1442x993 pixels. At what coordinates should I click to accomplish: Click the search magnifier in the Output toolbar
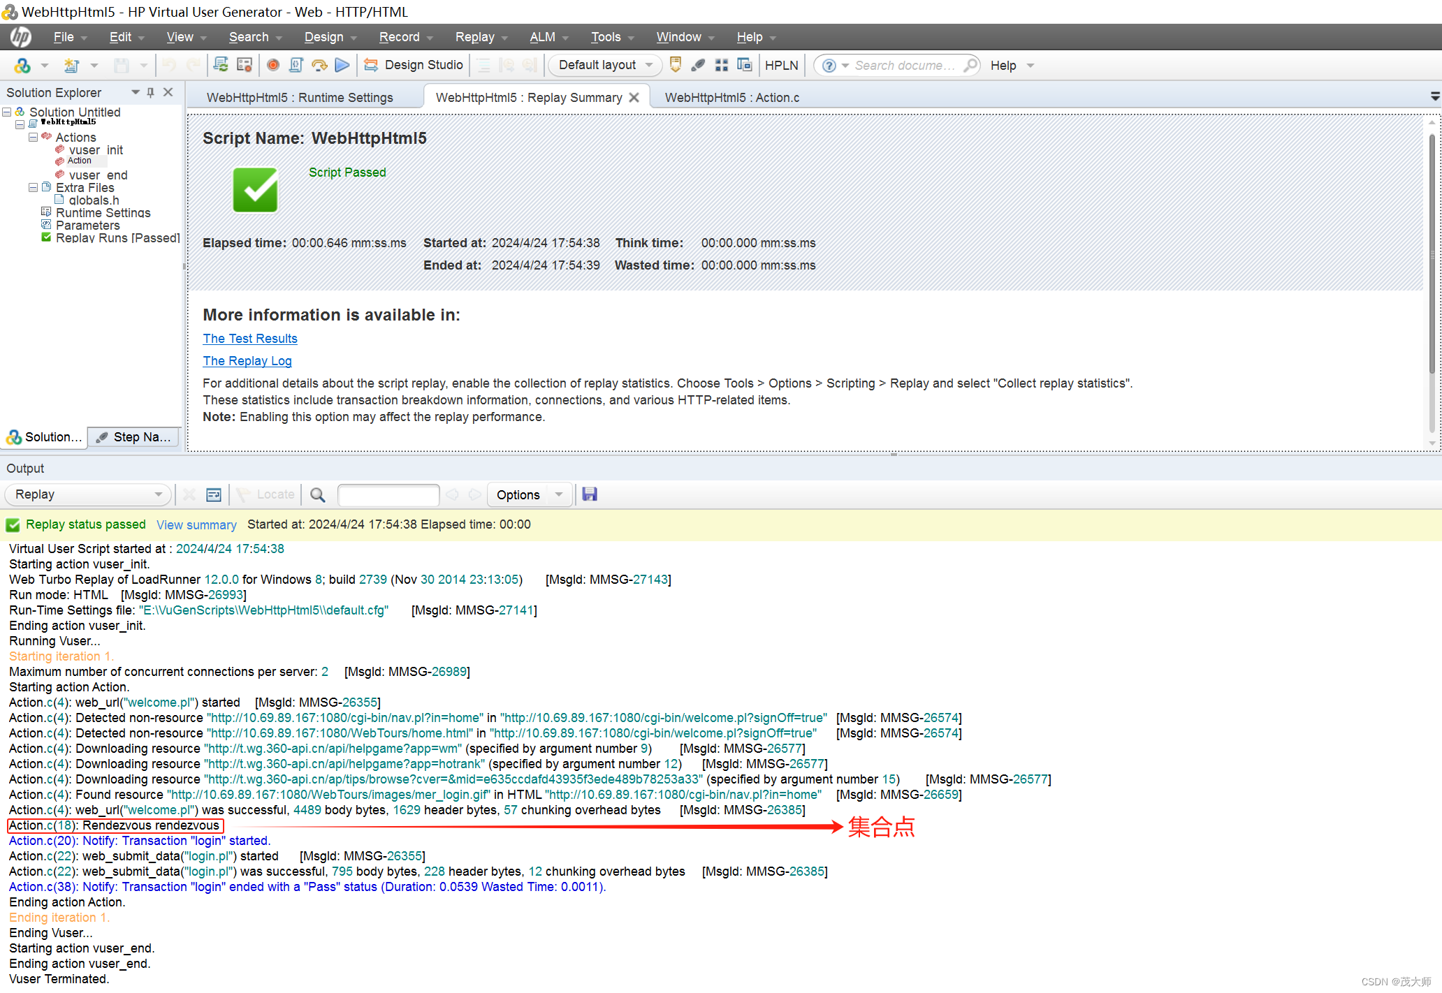tap(318, 494)
